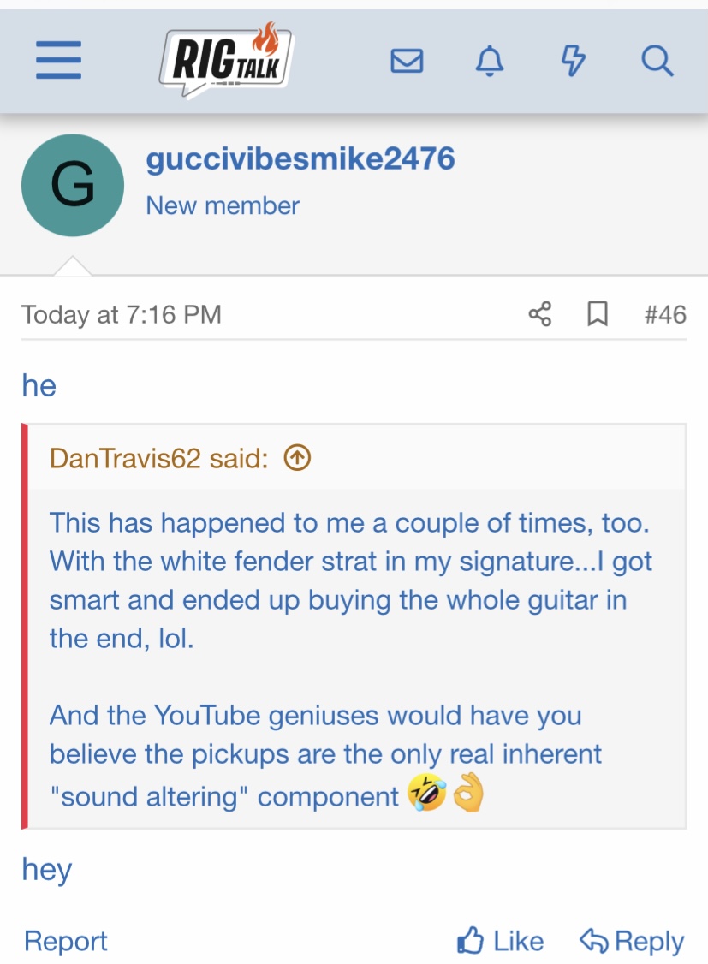The width and height of the screenshot is (708, 964).
Task: Open the search magnifier icon
Action: 657,61
